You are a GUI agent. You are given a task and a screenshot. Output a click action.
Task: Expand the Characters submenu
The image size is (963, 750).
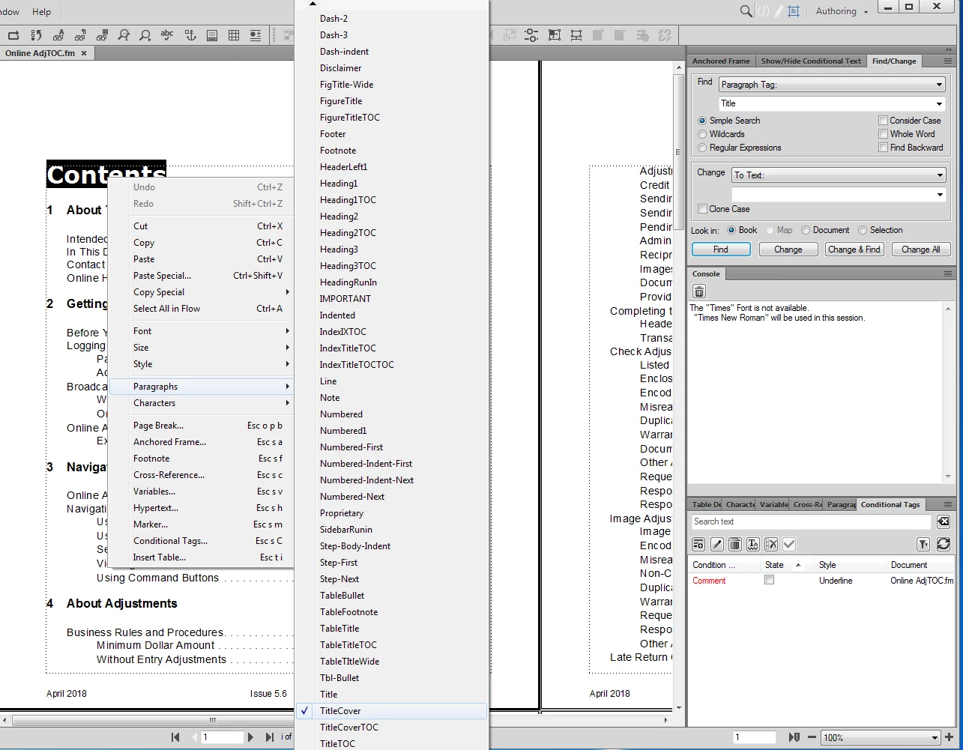click(201, 403)
